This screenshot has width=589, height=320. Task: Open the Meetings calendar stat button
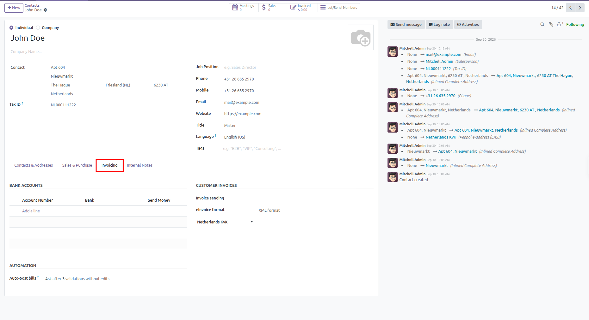(244, 8)
